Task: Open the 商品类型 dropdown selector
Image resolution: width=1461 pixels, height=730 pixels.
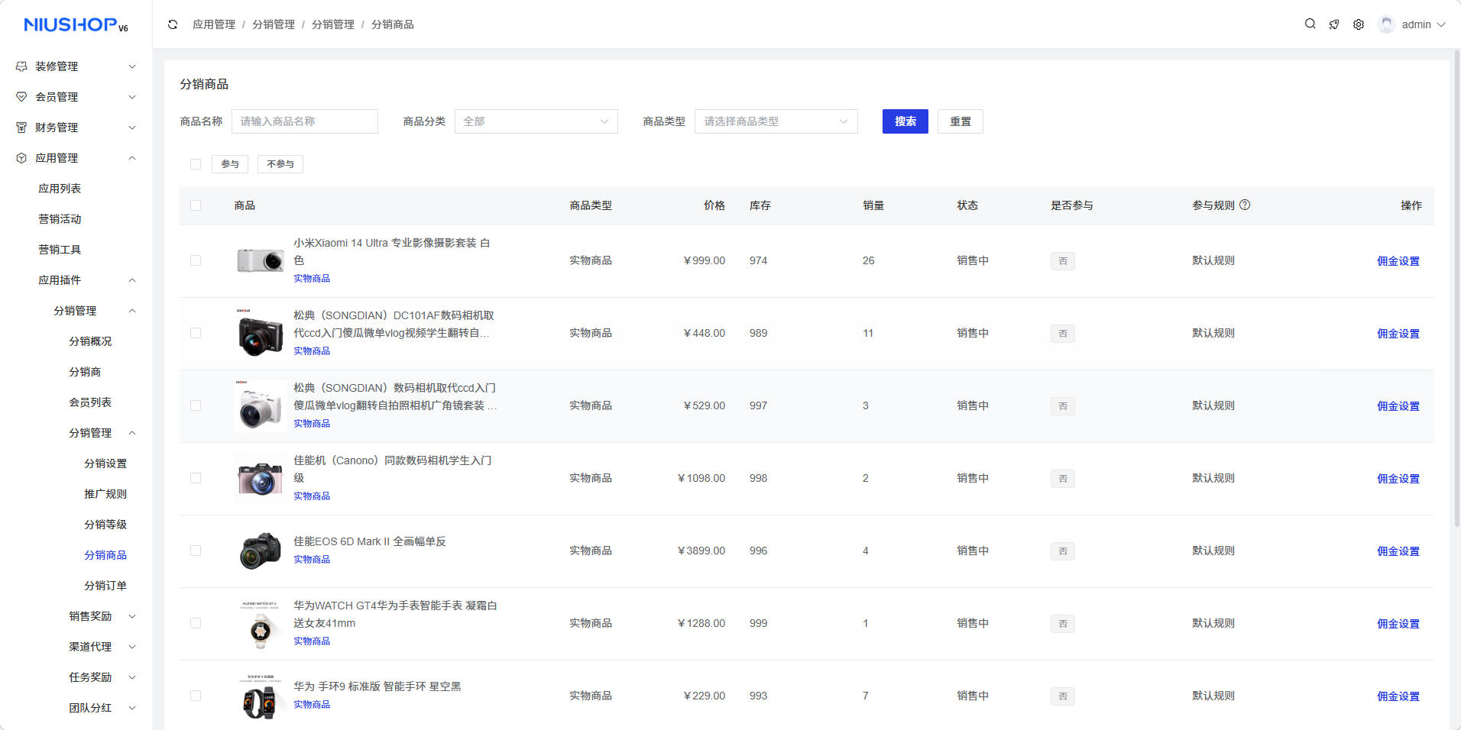Action: 776,121
